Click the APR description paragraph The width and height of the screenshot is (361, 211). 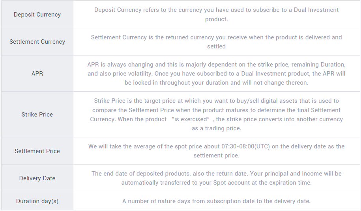coord(217,74)
